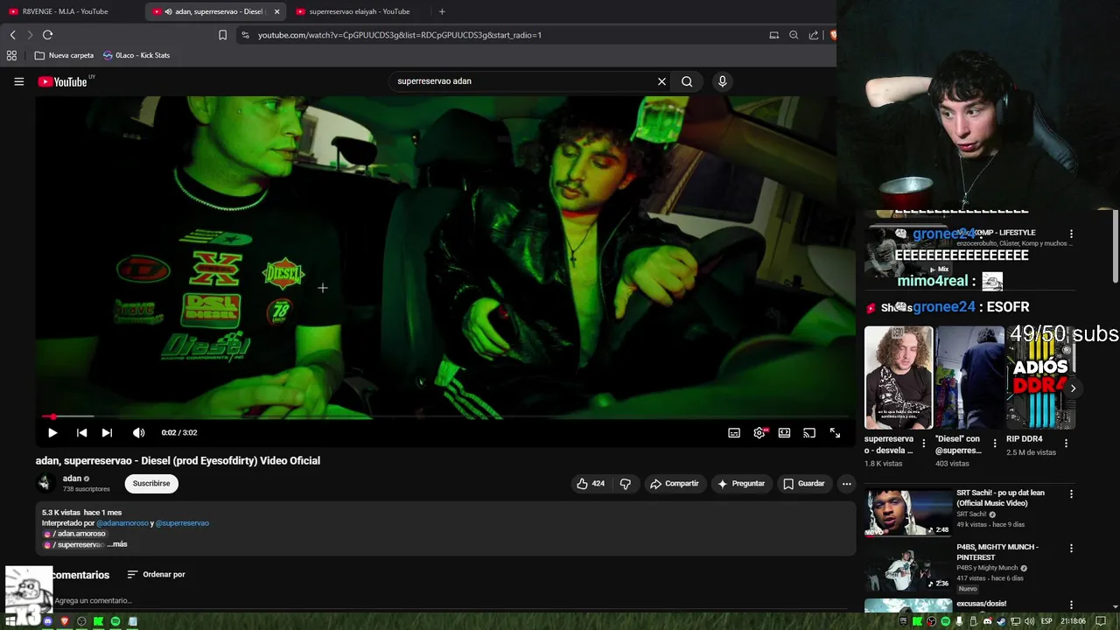Start voice search with the microphone
Viewport: 1120px width, 630px height.
point(722,81)
